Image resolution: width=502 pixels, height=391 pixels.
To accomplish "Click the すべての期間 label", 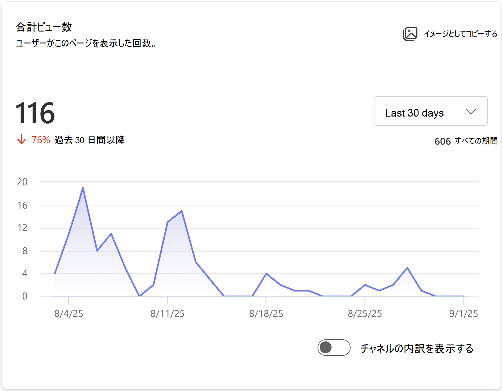I will pyautogui.click(x=476, y=141).
